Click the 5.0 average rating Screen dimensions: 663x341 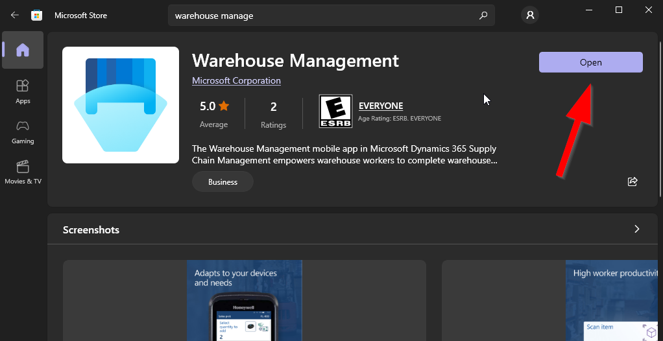click(x=214, y=113)
